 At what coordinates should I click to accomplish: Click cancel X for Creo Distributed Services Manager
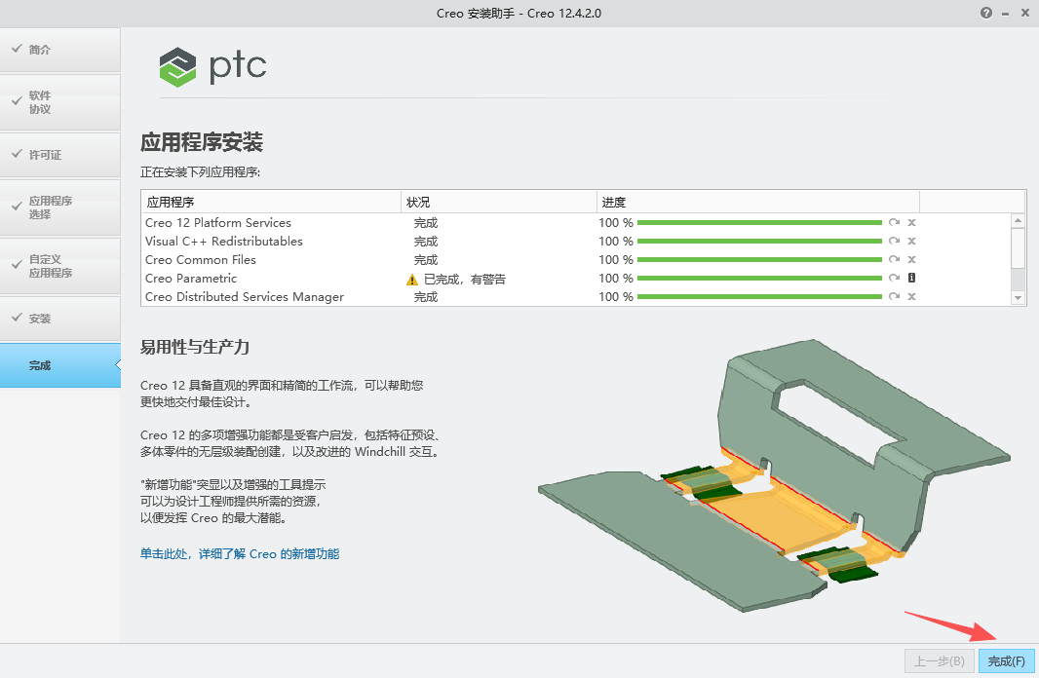(x=911, y=297)
